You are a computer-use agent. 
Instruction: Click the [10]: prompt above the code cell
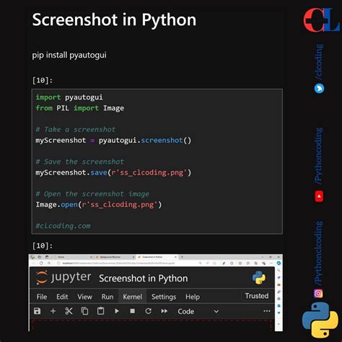(x=43, y=80)
